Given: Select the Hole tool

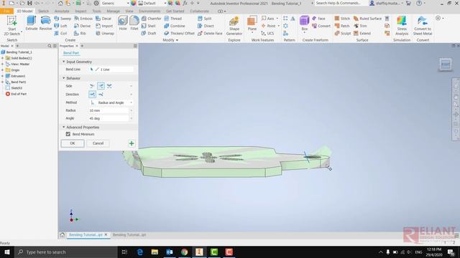Looking at the screenshot, I should coord(123,24).
